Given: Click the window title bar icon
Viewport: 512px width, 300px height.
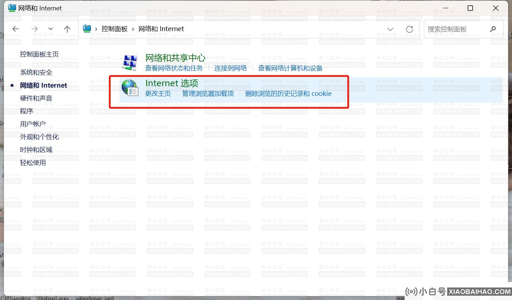Looking at the screenshot, I should coord(12,8).
